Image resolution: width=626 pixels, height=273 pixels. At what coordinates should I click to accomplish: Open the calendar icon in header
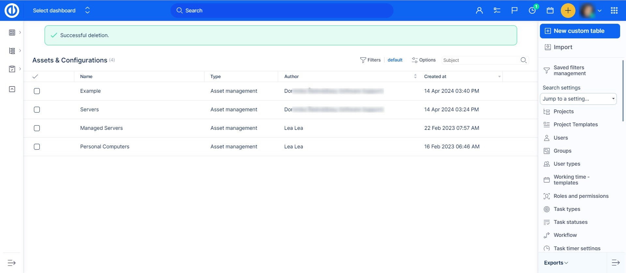[x=550, y=10]
